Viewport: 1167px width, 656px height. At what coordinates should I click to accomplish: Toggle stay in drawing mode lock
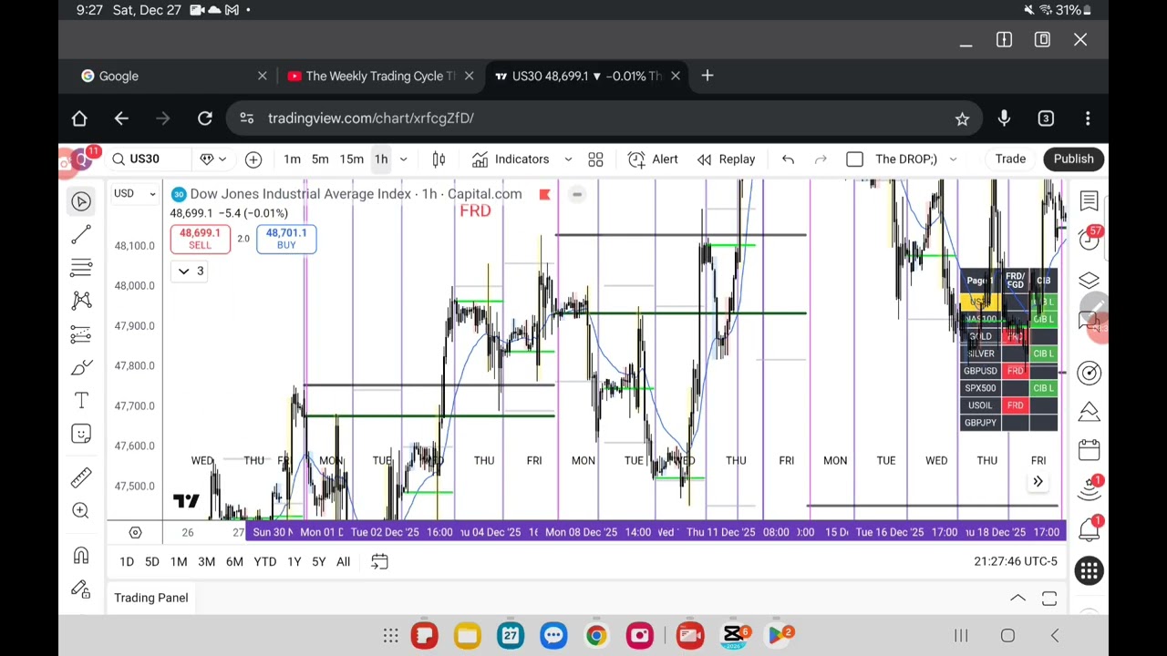[81, 589]
